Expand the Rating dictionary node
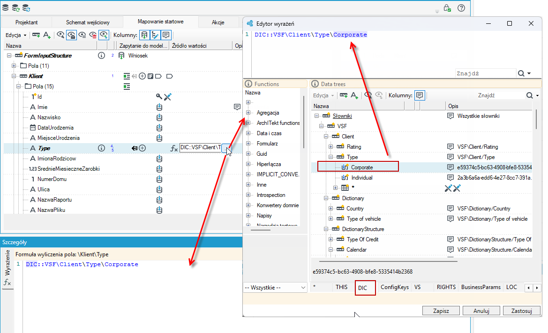Screen dimensions: 548x333 pos(330,147)
